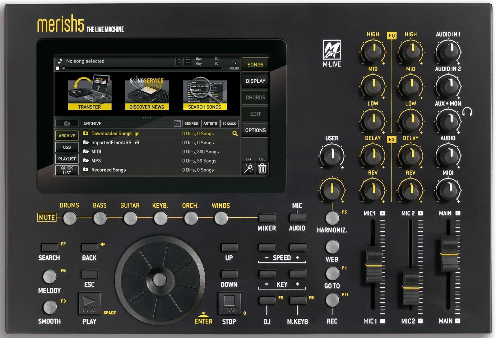Tap the compact list view icon
This screenshot has height=338, width=496.
point(178,61)
